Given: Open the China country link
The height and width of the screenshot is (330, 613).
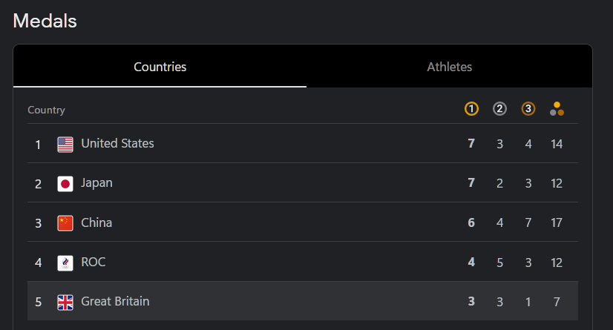Looking at the screenshot, I should pos(96,222).
